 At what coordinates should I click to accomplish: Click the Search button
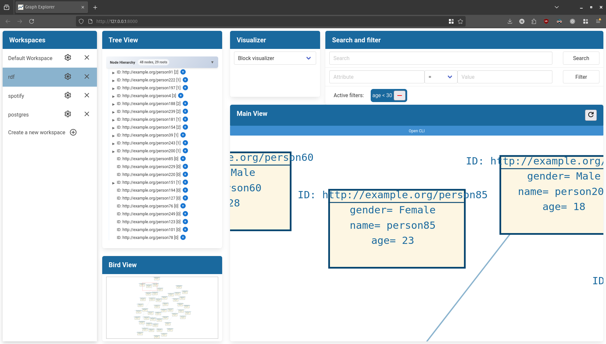pyautogui.click(x=581, y=58)
